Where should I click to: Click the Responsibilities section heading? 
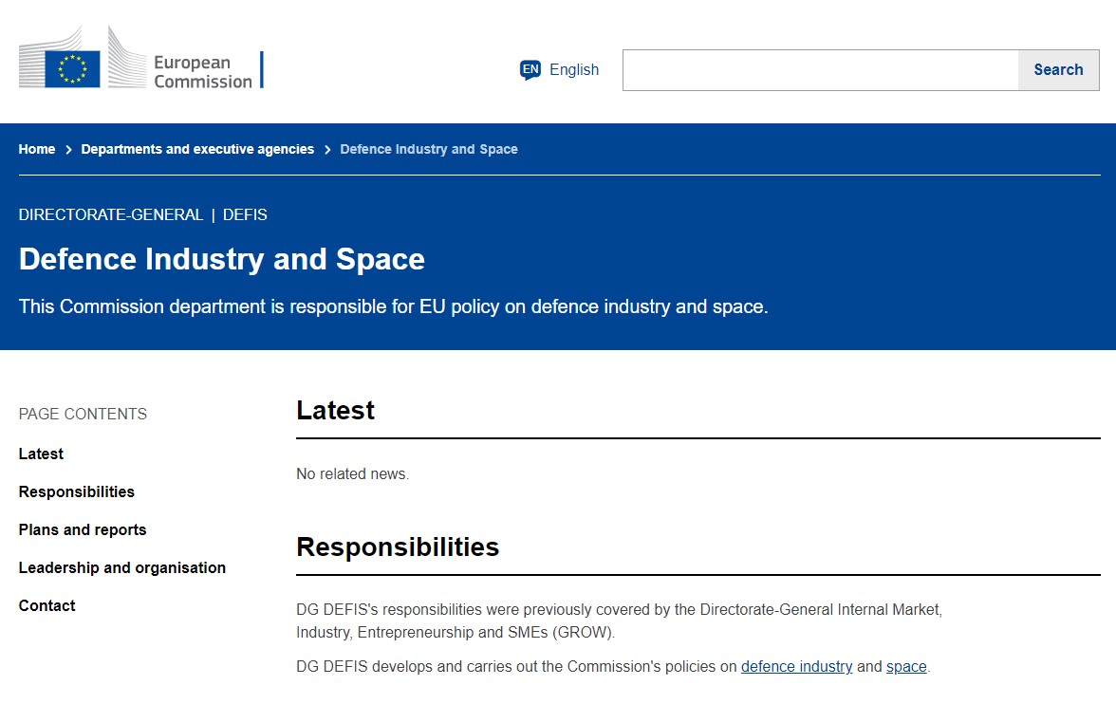click(x=398, y=547)
